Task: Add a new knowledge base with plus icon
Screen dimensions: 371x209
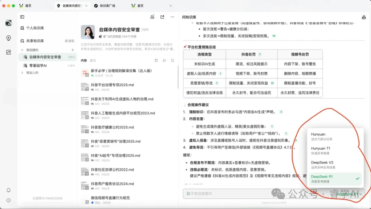Action: click(x=73, y=50)
